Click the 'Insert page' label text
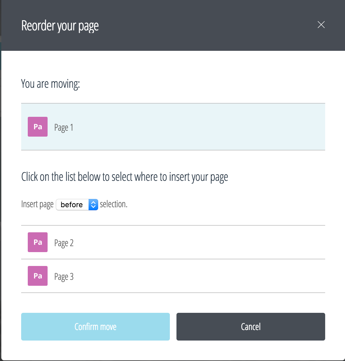The height and width of the screenshot is (361, 345). click(37, 204)
